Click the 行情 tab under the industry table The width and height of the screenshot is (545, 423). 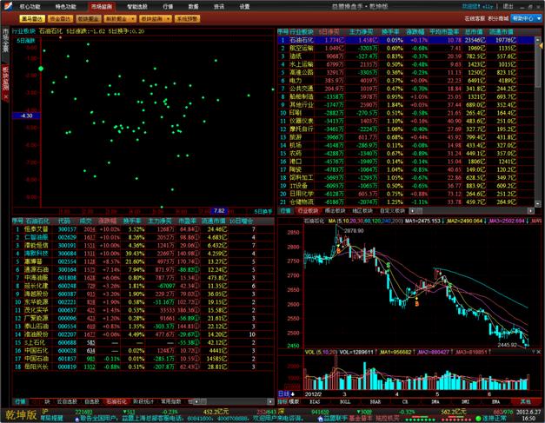tap(285, 211)
